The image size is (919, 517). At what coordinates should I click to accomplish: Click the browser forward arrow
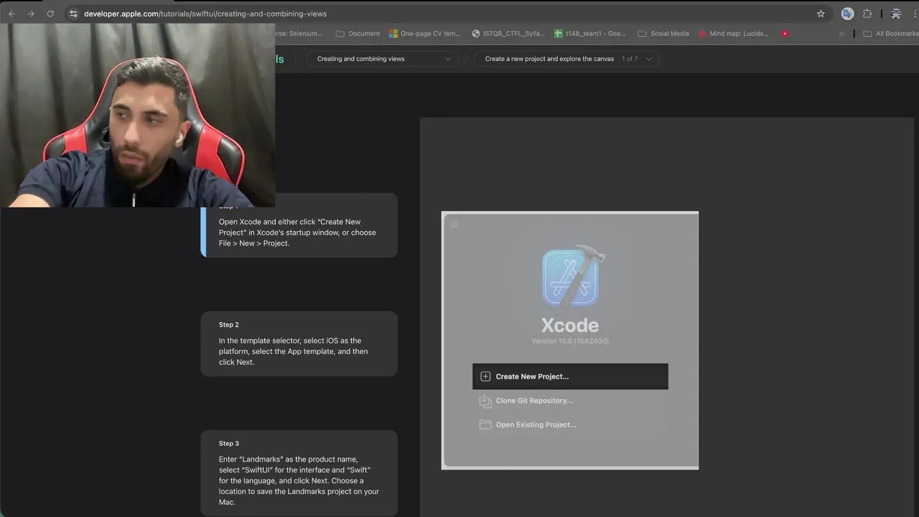pyautogui.click(x=30, y=14)
